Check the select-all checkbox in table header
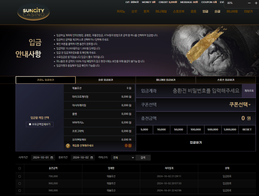 tap(19, 168)
